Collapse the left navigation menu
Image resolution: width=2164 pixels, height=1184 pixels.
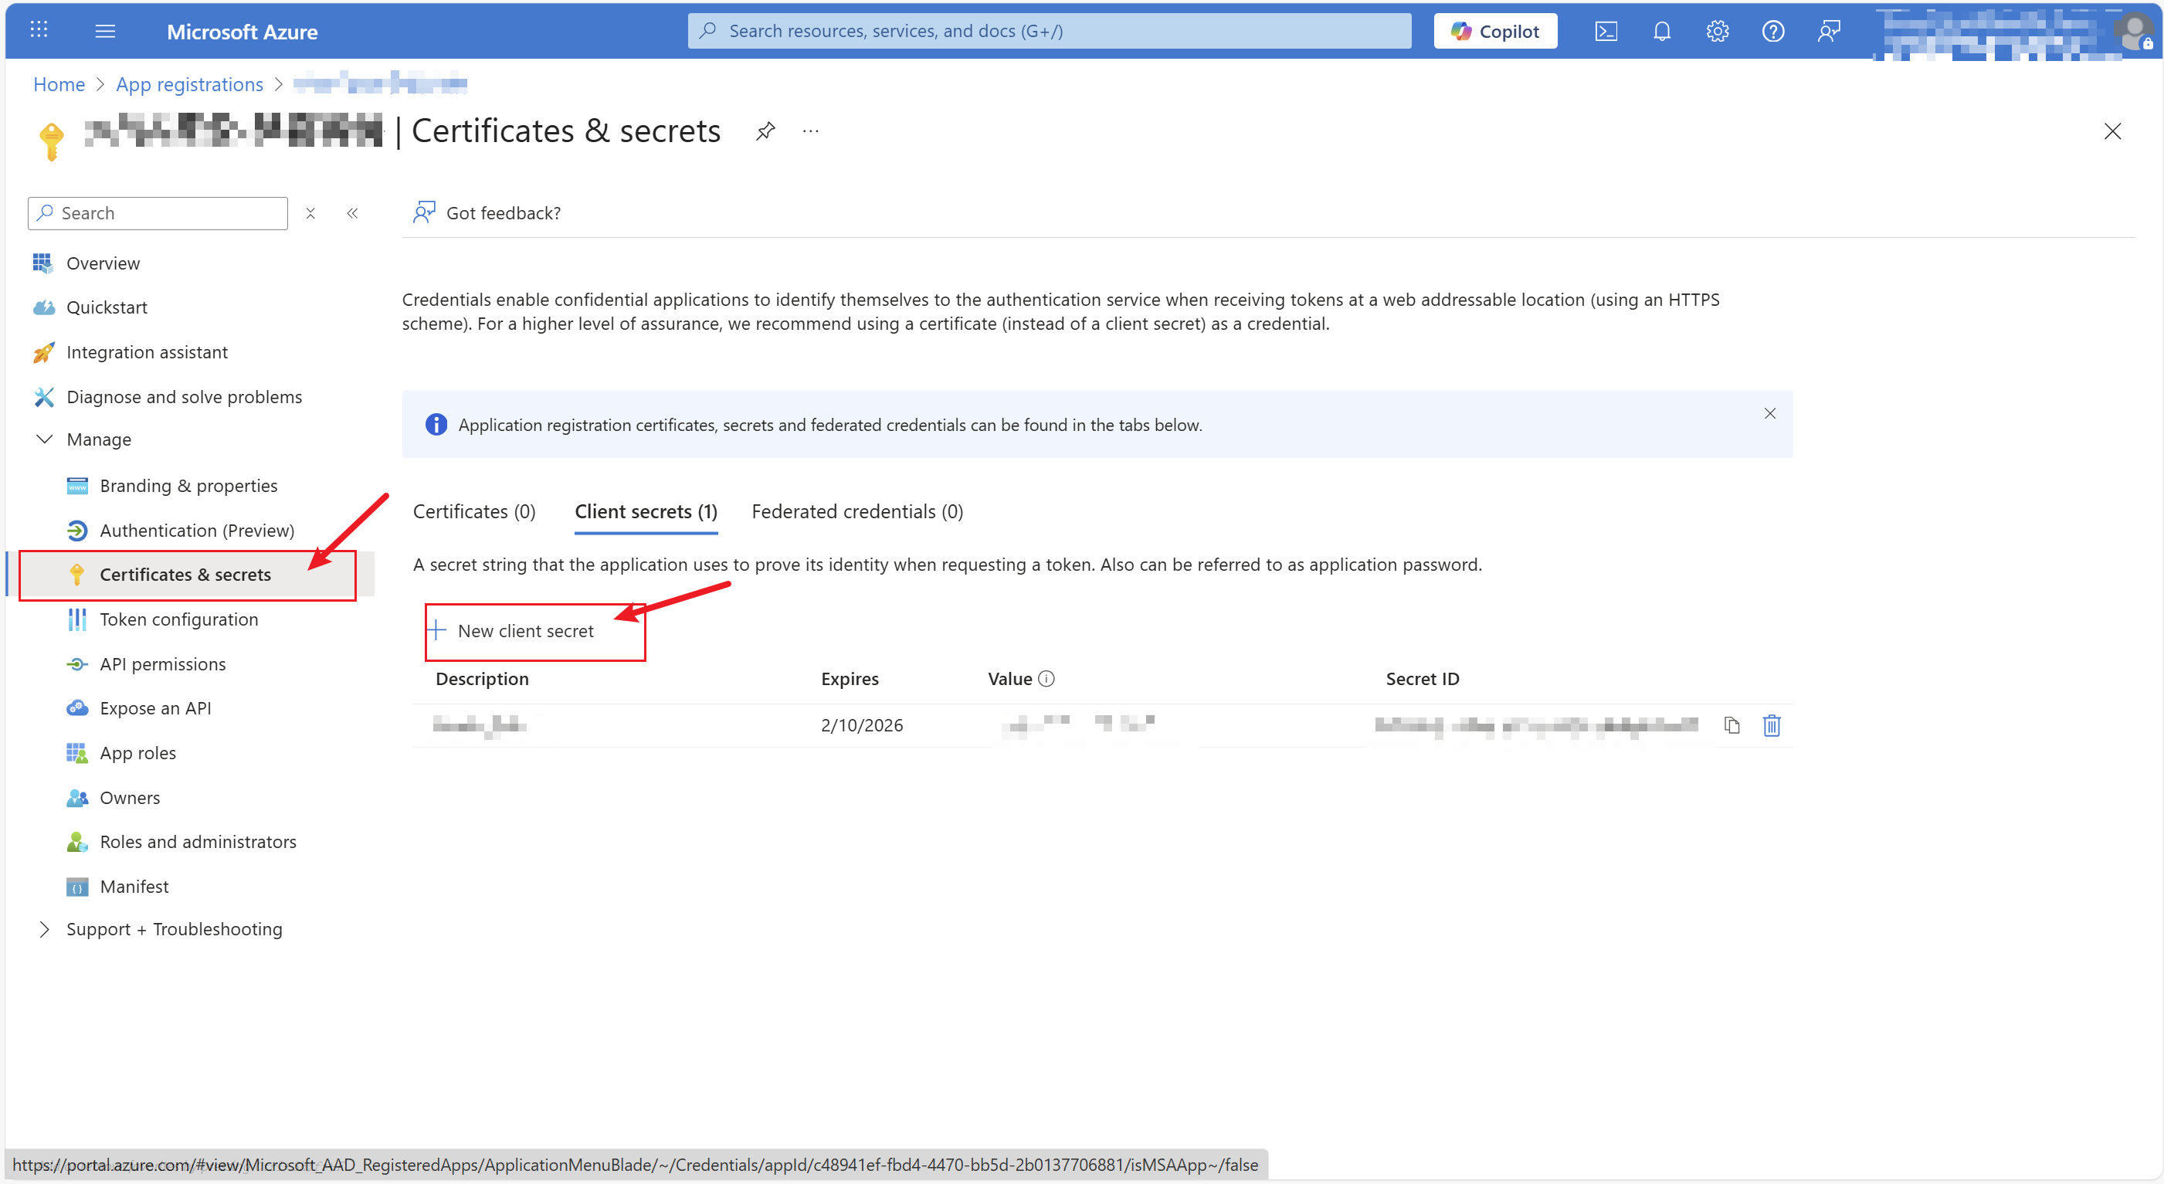point(352,213)
